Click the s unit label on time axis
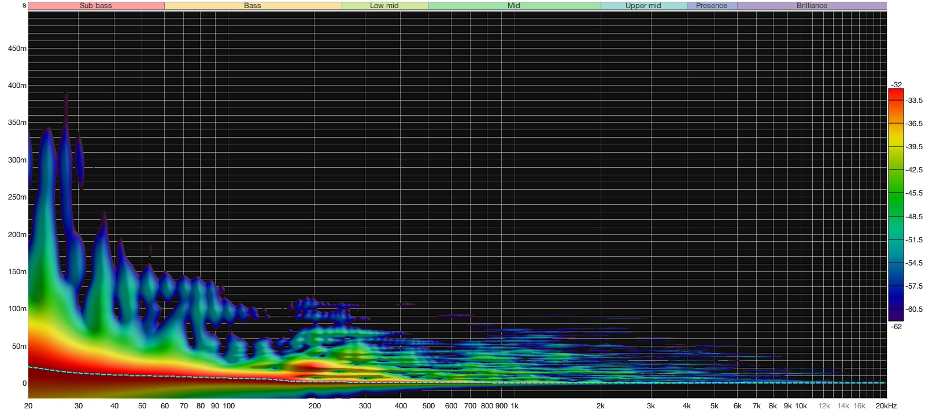The image size is (925, 413). click(x=24, y=5)
